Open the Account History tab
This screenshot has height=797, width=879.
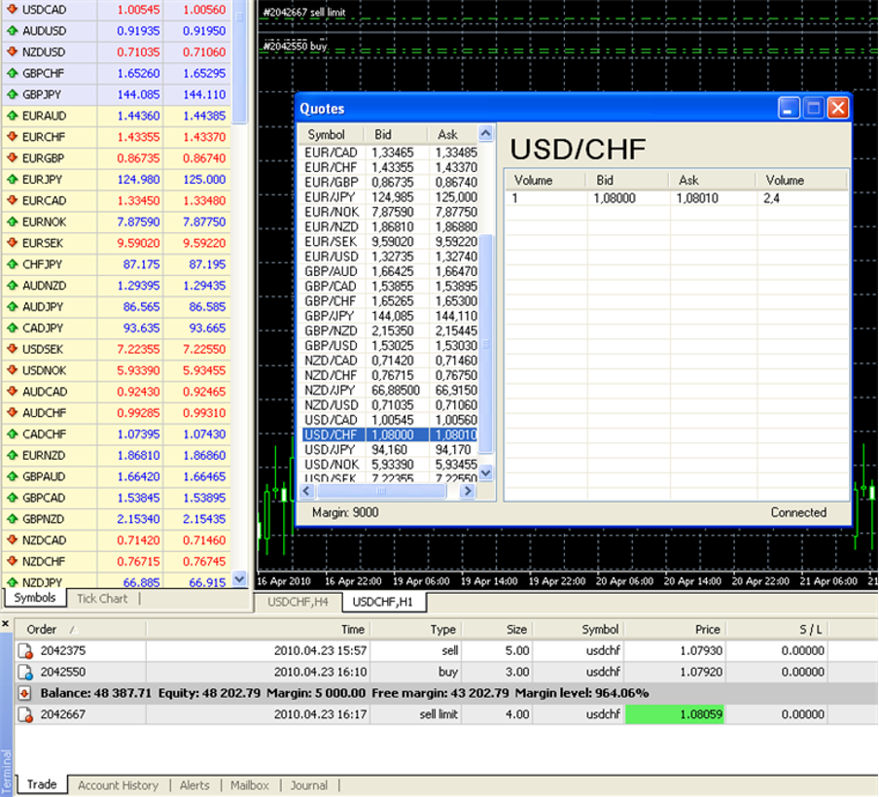118,785
